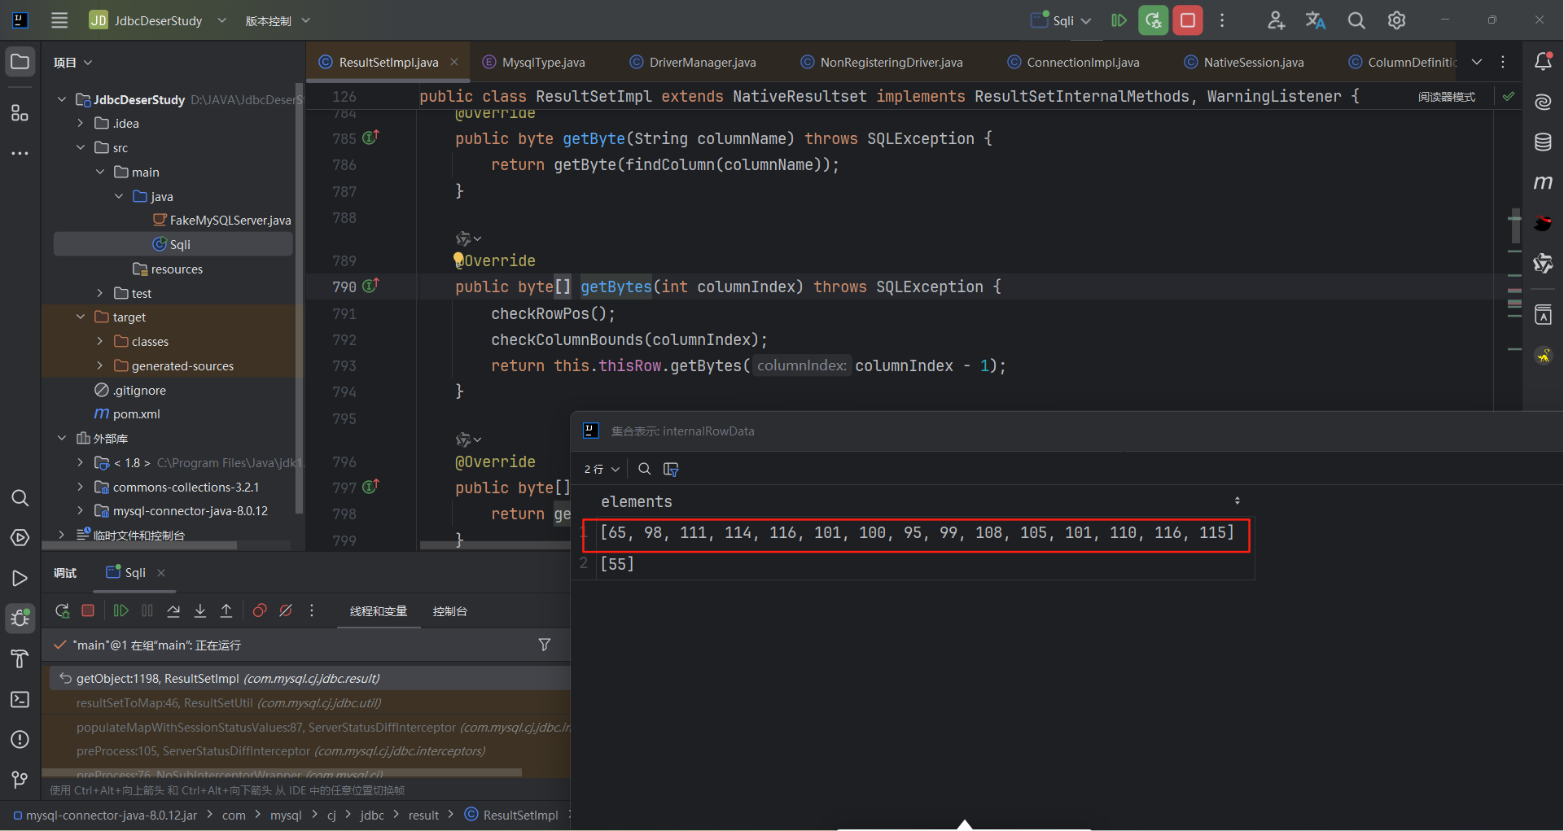Viewport: 1564px width, 831px height.
Task: Close the ResultSetImpl.java tab
Action: 454,62
